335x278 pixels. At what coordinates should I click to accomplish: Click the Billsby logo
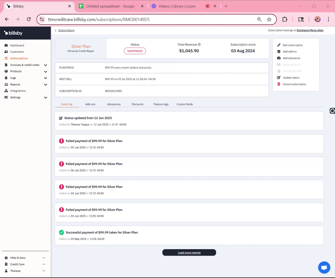click(x=13, y=33)
